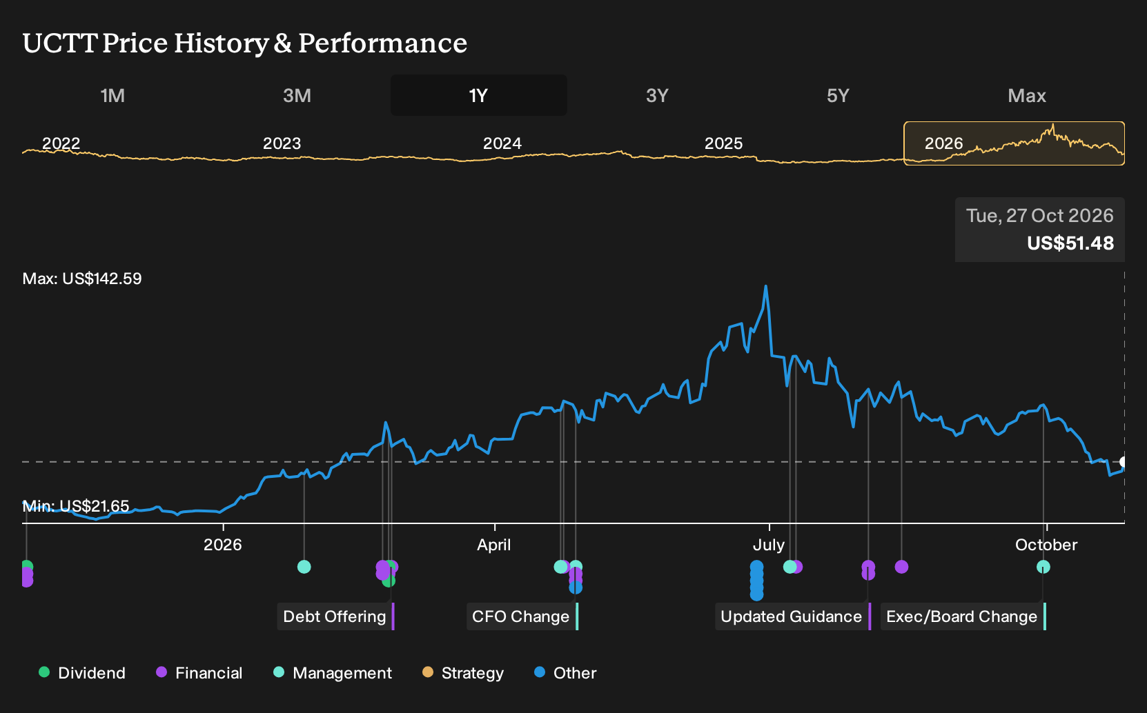Select the 5Y time range tab
Image resolution: width=1147 pixels, height=713 pixels.
838,95
